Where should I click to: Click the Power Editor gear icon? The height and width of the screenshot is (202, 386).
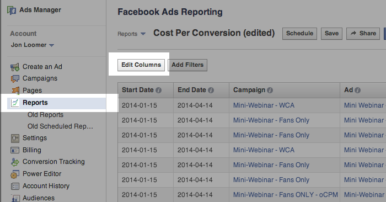[15, 174]
